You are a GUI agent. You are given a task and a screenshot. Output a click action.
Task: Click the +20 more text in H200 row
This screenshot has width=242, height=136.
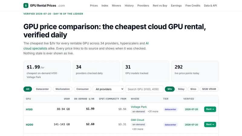(138, 129)
